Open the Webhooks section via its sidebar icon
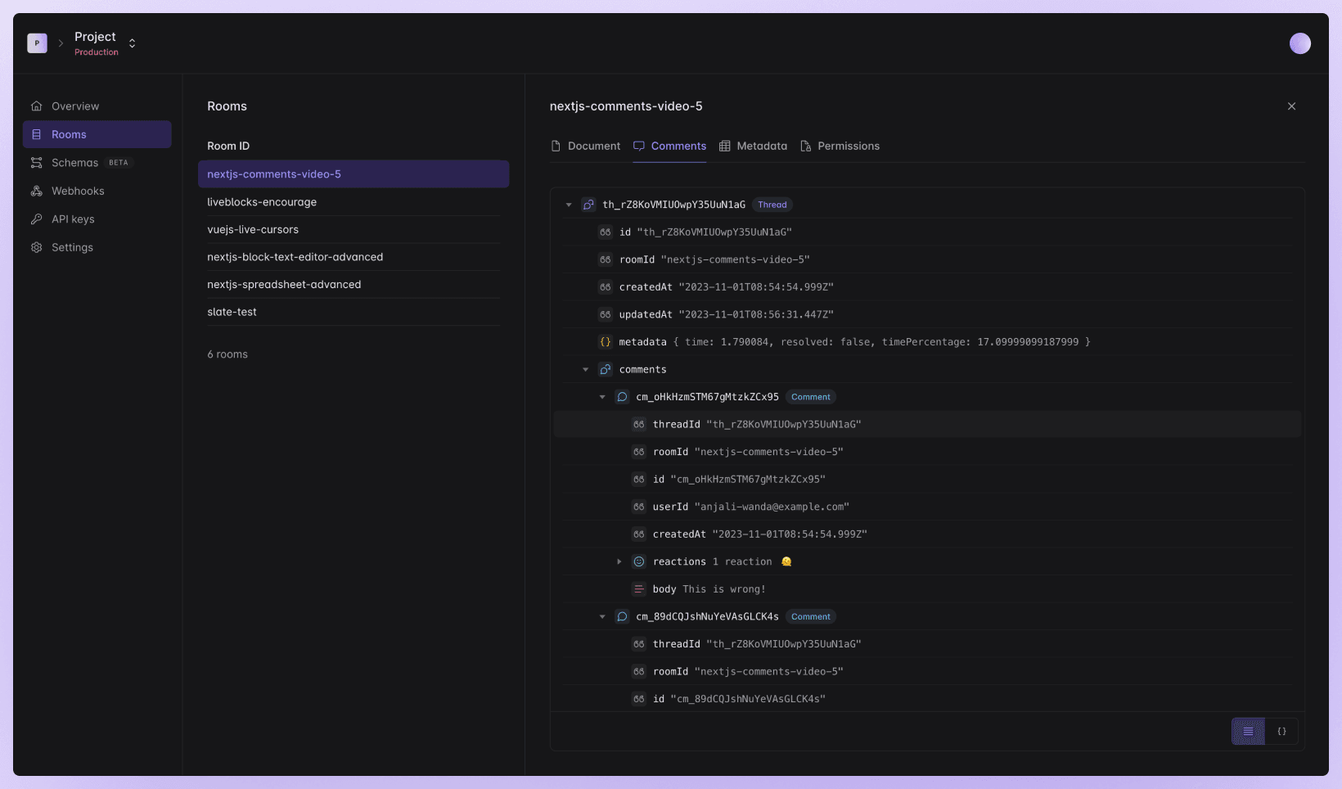Viewport: 1342px width, 789px height. [x=36, y=191]
